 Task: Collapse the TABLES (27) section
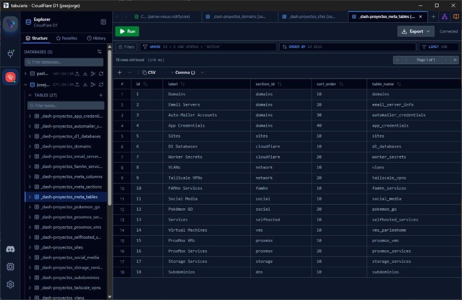(30, 95)
